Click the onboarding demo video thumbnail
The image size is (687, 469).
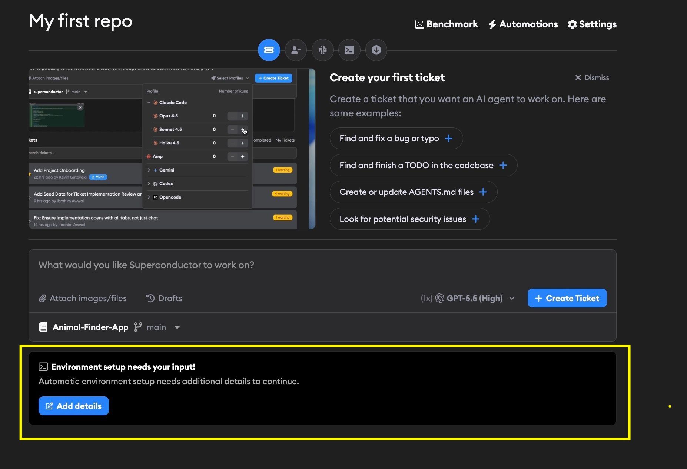(x=172, y=149)
